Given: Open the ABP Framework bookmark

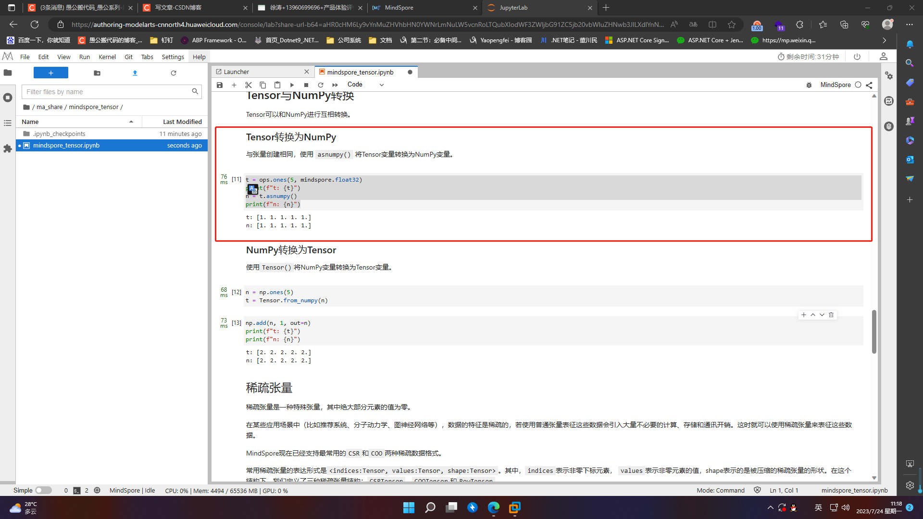Looking at the screenshot, I should pos(213,40).
